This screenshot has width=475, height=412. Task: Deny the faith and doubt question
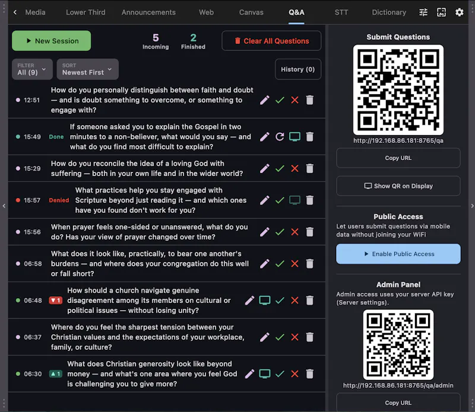pyautogui.click(x=294, y=100)
